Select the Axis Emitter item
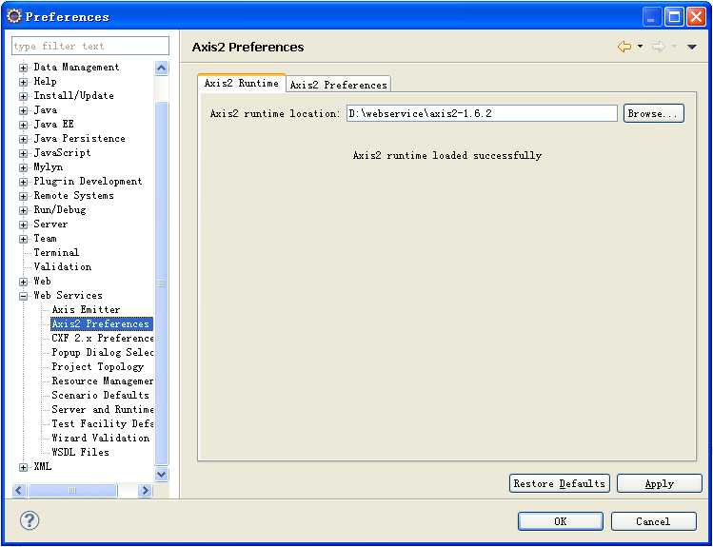The width and height of the screenshot is (713, 547). click(86, 309)
